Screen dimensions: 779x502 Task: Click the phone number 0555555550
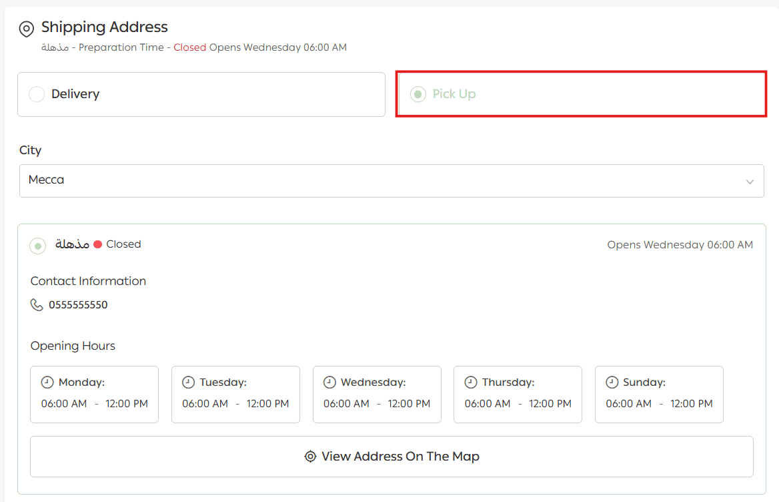point(78,305)
